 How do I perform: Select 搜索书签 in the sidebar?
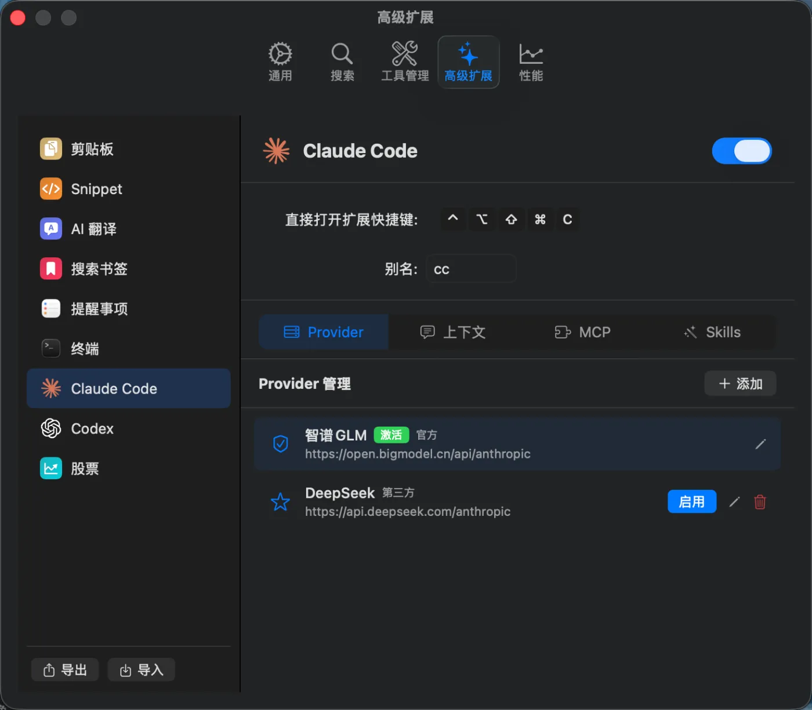(x=128, y=269)
